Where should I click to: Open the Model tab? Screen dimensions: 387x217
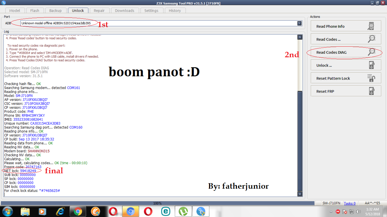[x=15, y=11]
